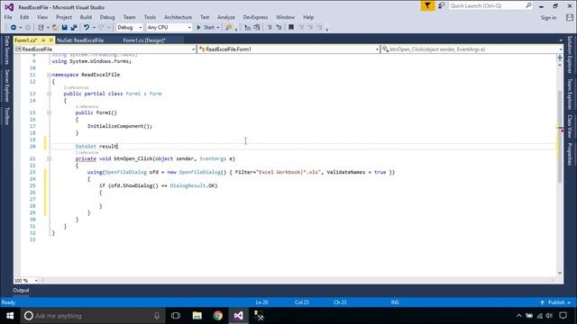This screenshot has height=324, width=577.
Task: Switch to Visual Studio taskbar icon
Action: tap(238, 316)
